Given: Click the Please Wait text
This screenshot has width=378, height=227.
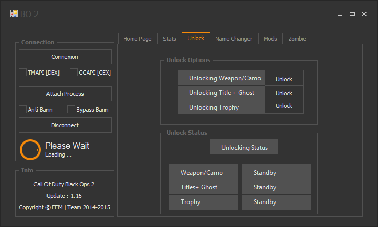Looking at the screenshot, I should point(67,146).
